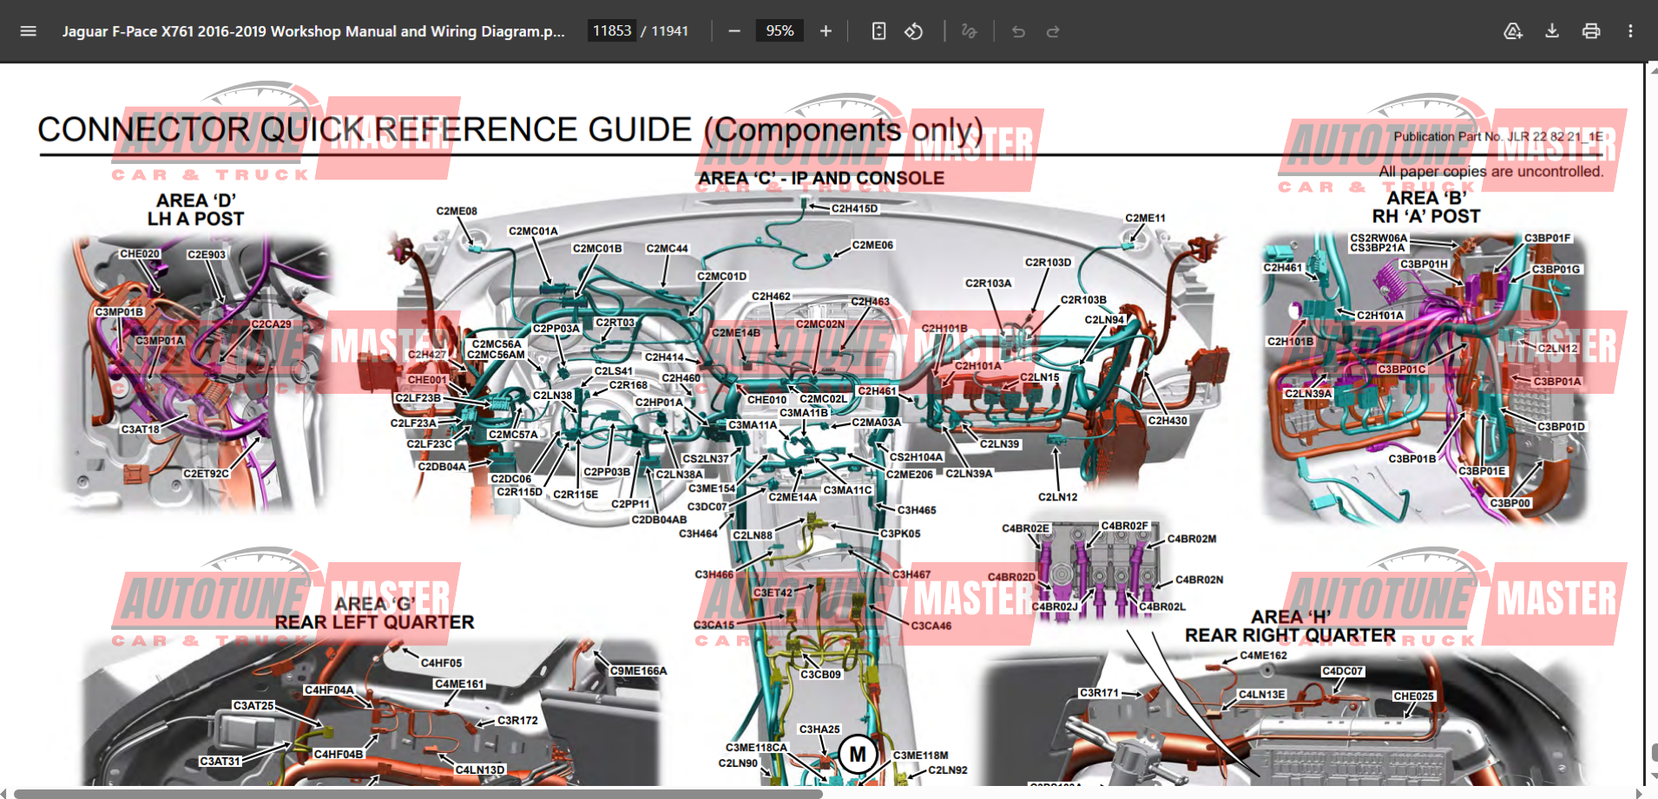Click the horizontal scrollbar at bottom
1658x799 pixels.
point(418,793)
